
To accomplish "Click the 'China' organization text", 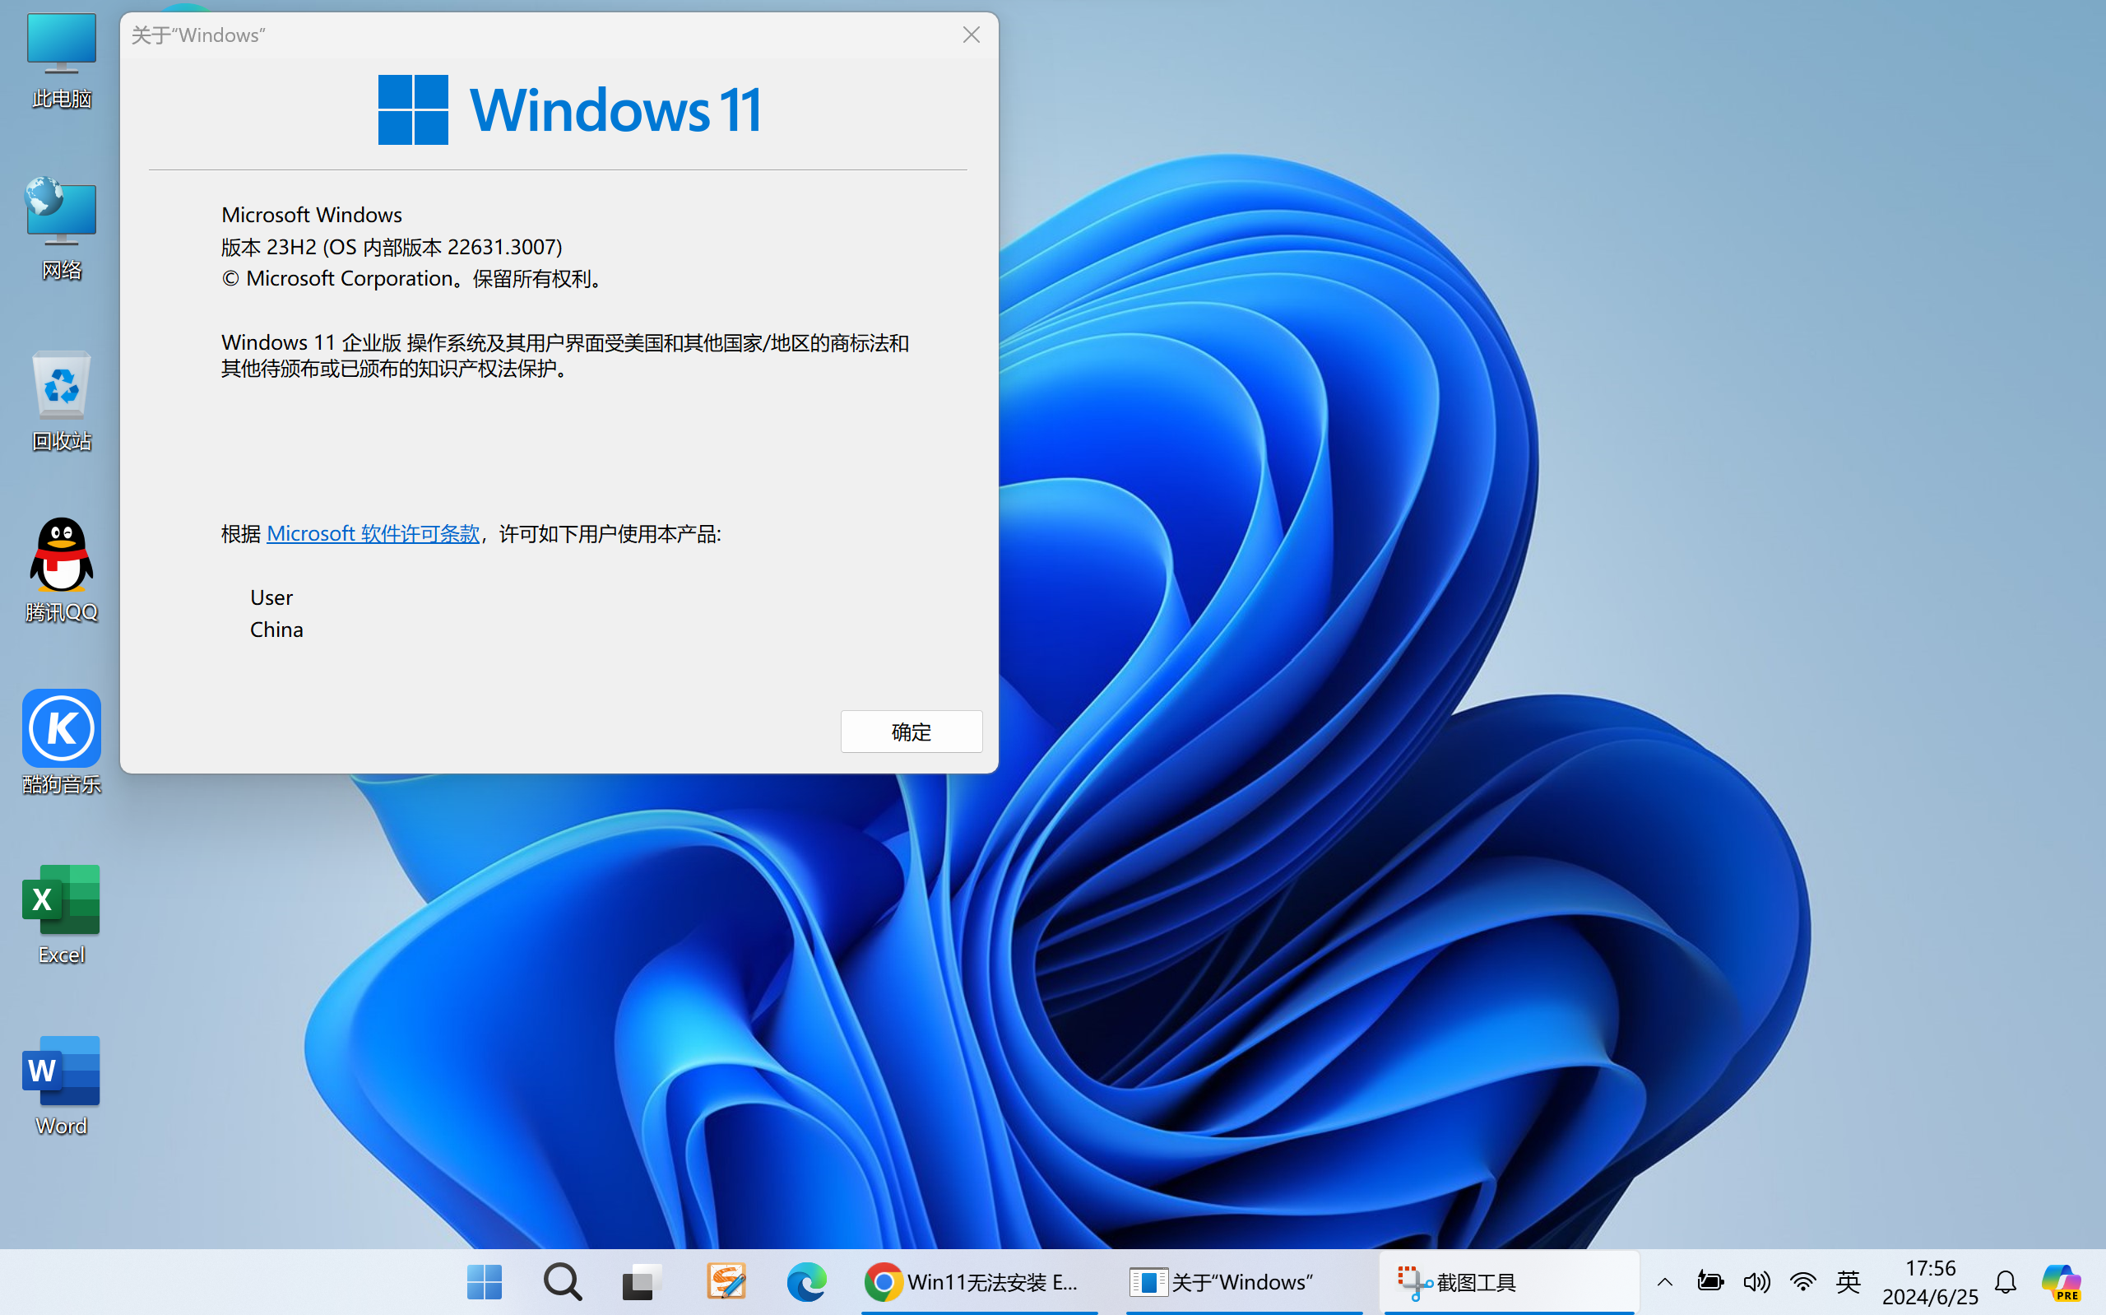I will 276,630.
